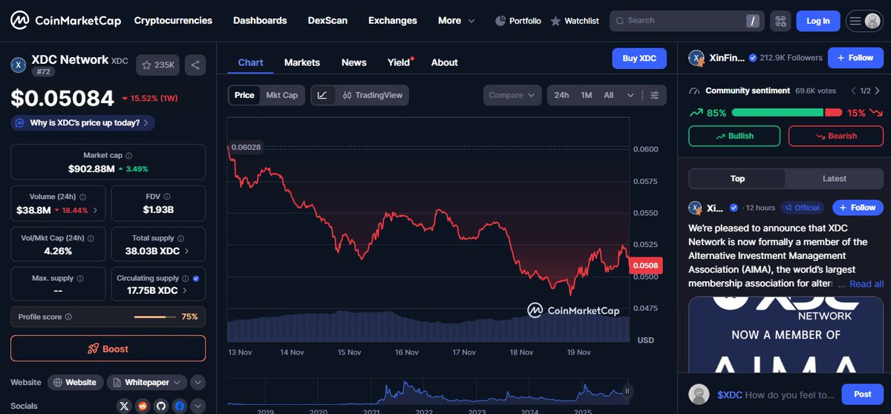Click the Profile score info icon
This screenshot has height=414, width=891.
tap(68, 317)
